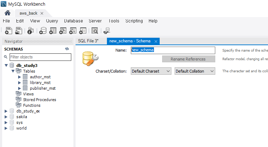Open the Scripting menu
Viewport: 268px width, 147px height.
coord(134,21)
